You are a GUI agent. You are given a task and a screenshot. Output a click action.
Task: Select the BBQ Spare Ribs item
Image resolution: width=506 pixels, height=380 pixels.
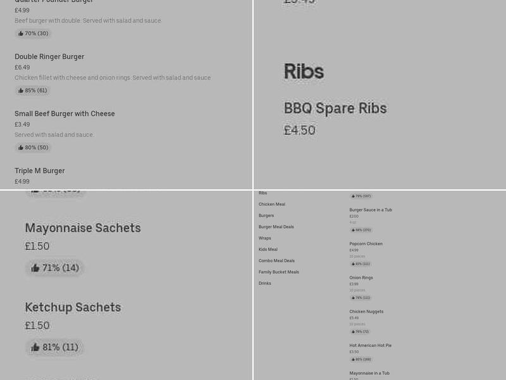click(335, 108)
